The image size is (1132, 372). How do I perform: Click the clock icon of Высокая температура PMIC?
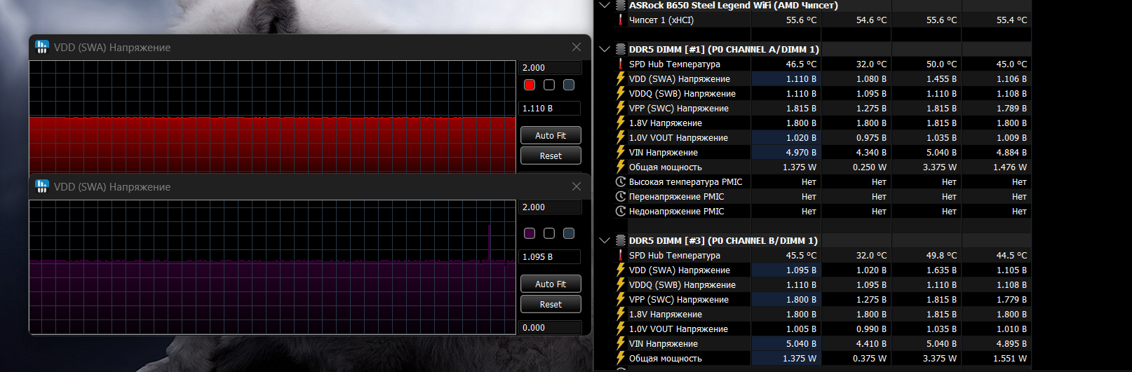(621, 181)
